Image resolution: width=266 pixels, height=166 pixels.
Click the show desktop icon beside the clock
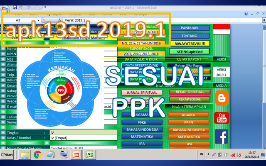tap(263, 155)
